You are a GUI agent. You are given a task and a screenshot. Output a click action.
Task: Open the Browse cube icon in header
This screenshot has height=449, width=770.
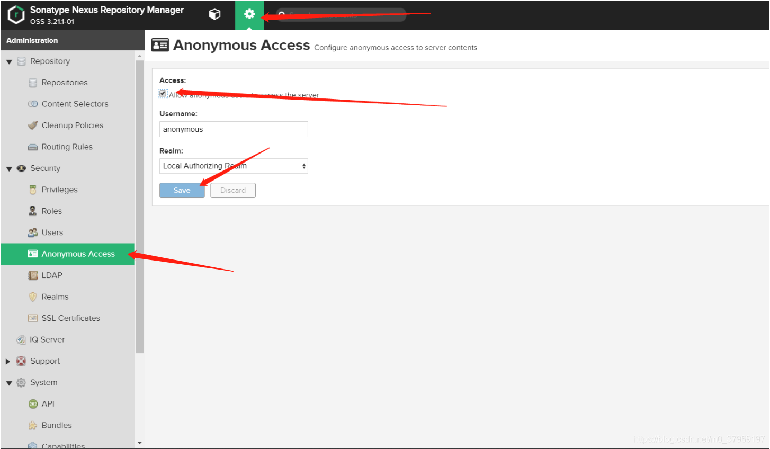(214, 14)
